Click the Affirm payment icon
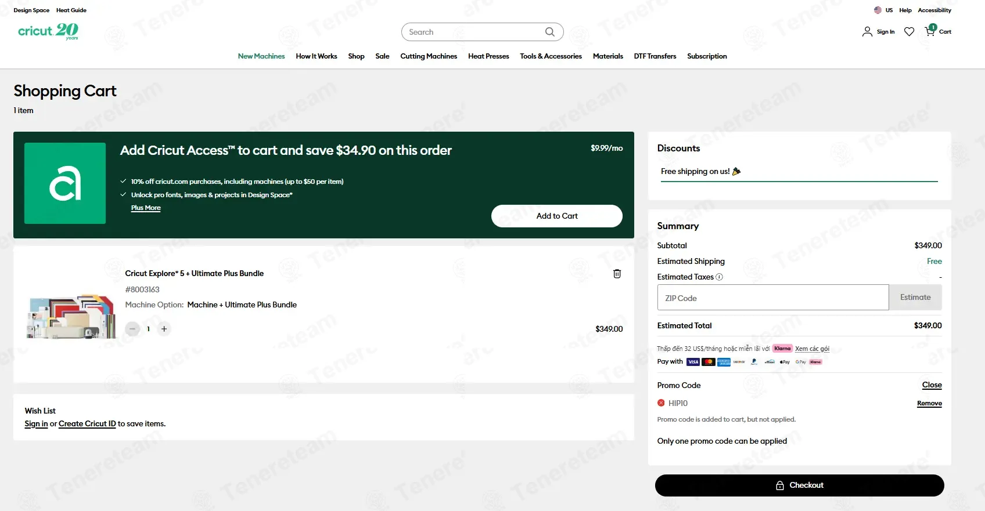Viewport: 985px width, 511px height. coord(770,362)
